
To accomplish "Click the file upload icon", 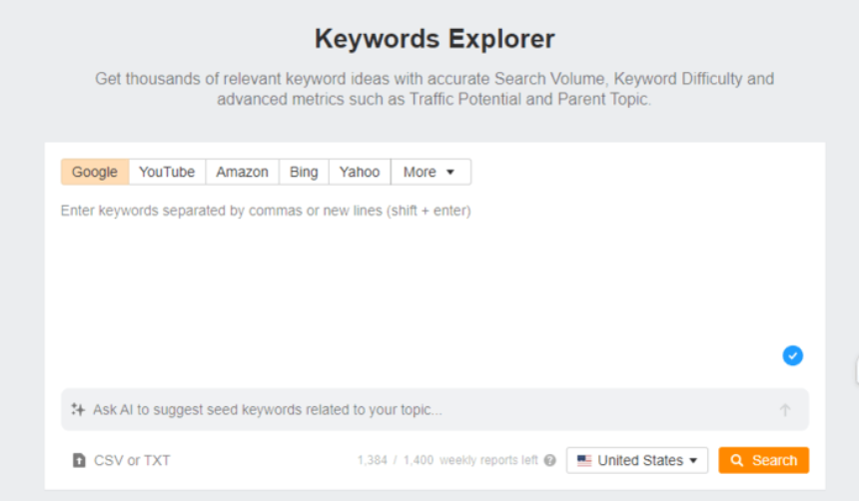I will pyautogui.click(x=79, y=460).
